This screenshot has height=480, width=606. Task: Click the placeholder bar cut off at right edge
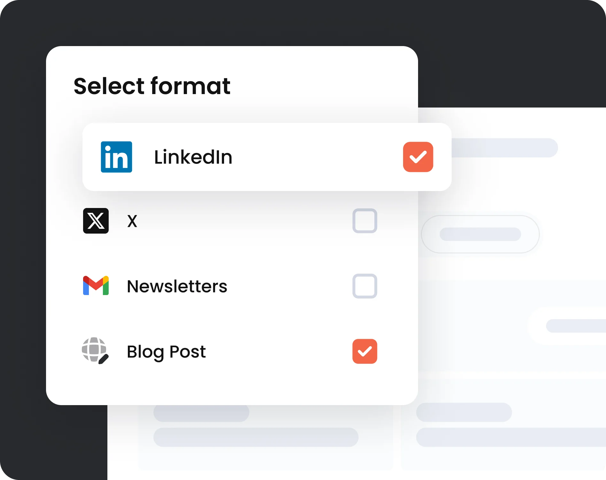point(576,326)
